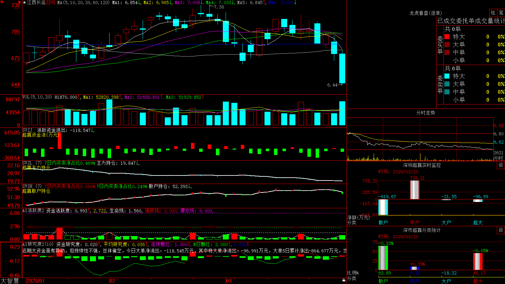Open 设 settings for 深市超赢分类统计
The width and height of the screenshot is (505, 284).
501,230
